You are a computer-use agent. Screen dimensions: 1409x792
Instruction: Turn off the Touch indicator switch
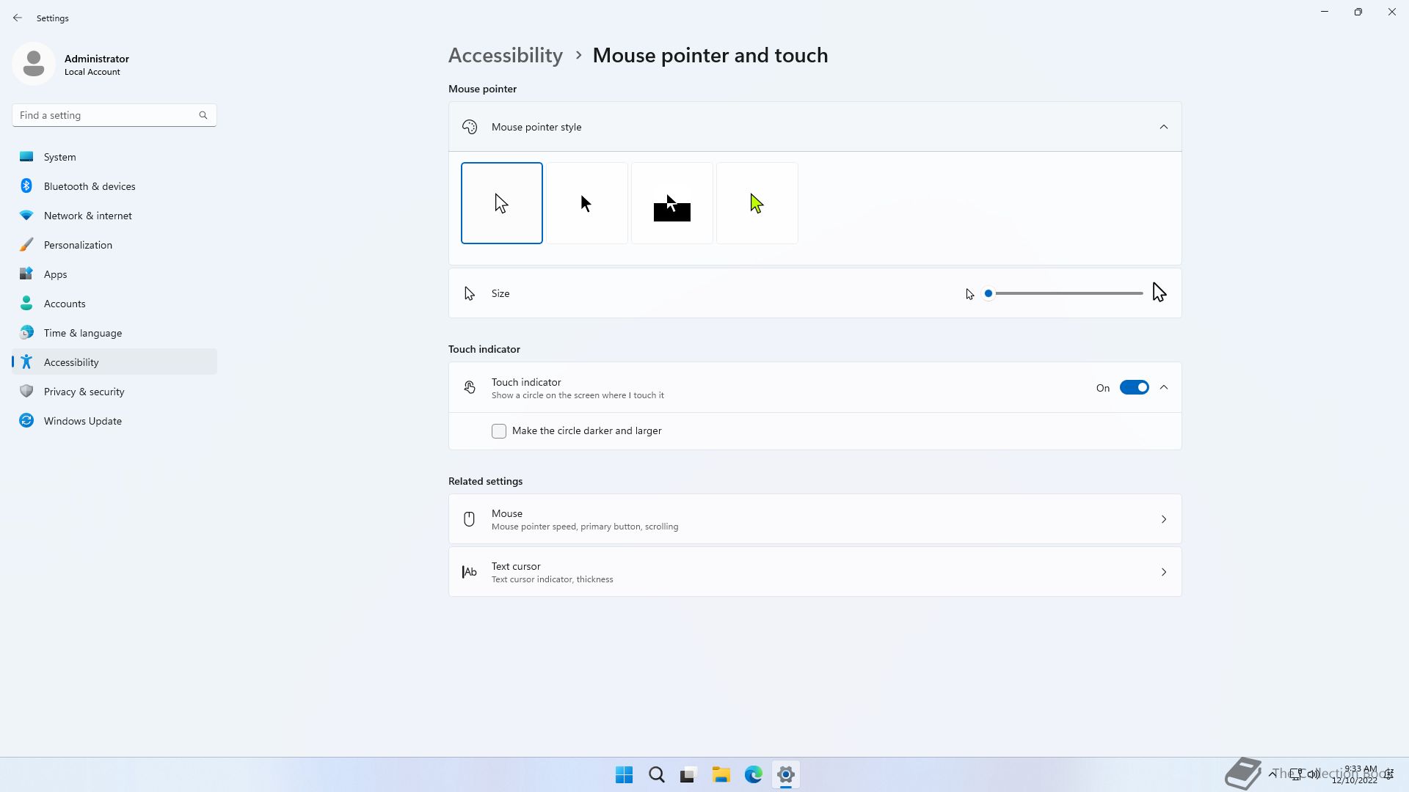[1134, 387]
